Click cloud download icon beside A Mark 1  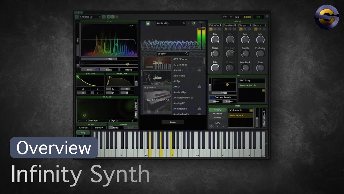199,70
